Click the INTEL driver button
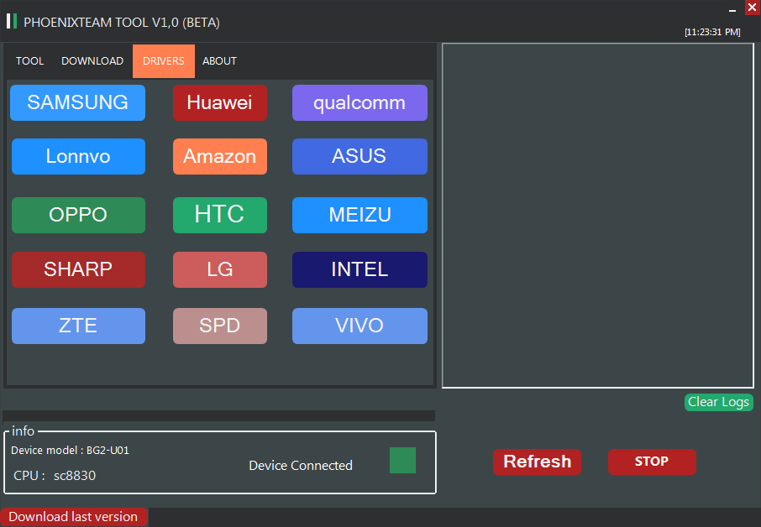The height and width of the screenshot is (527, 761). click(360, 269)
